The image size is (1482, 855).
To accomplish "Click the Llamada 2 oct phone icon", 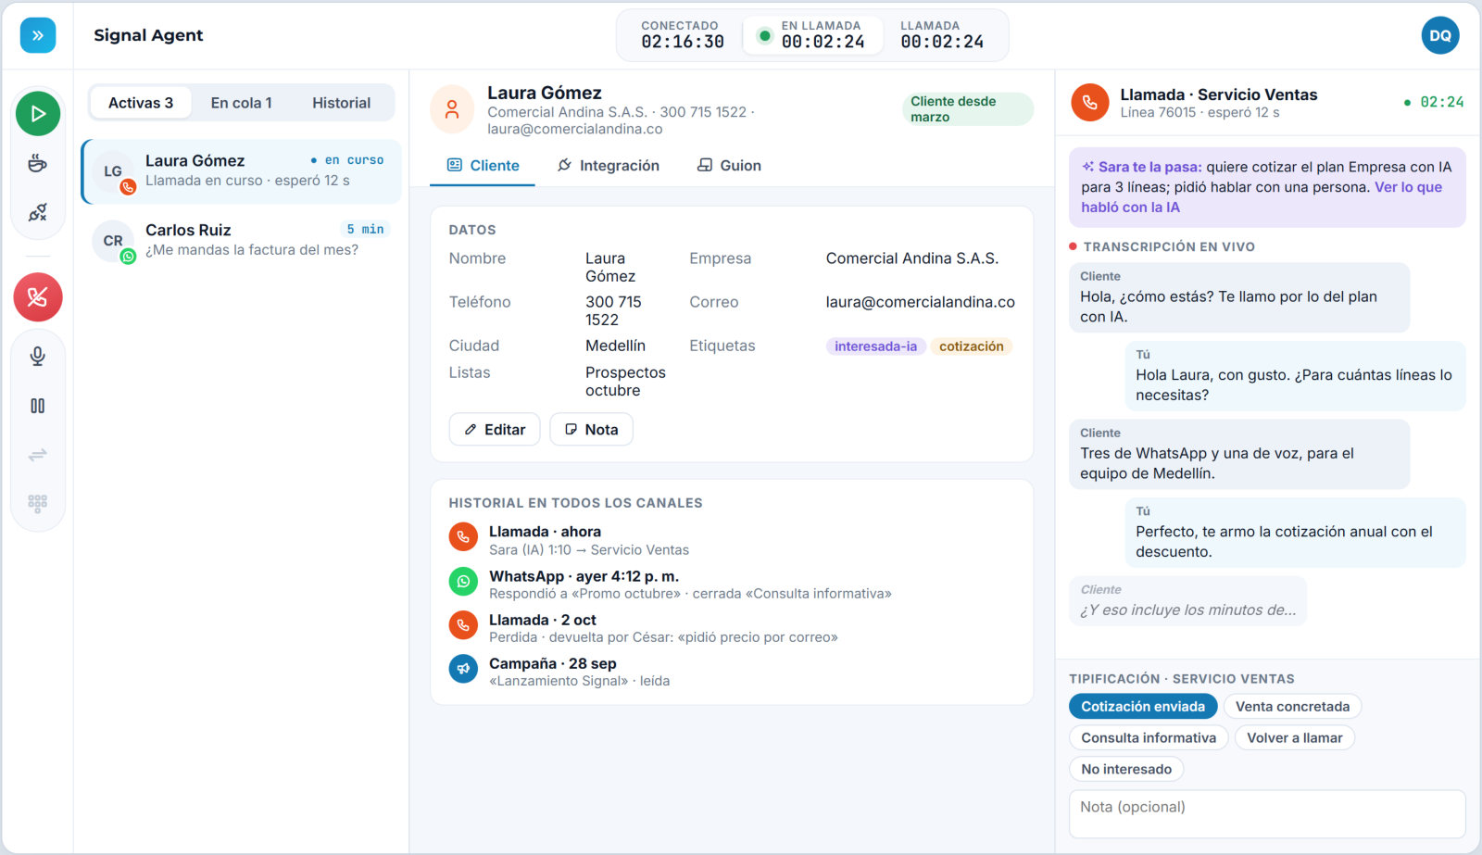I will click(463, 625).
